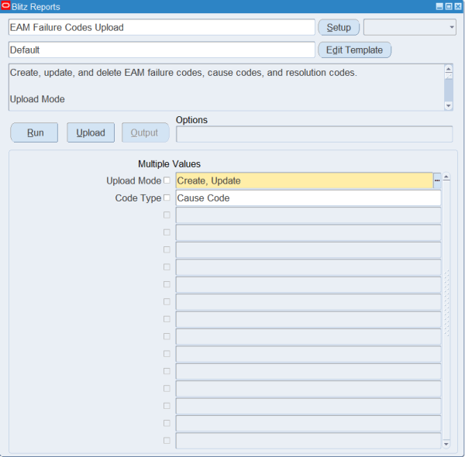Click the Default template field
Screen dimensions: 465x457
click(x=162, y=50)
